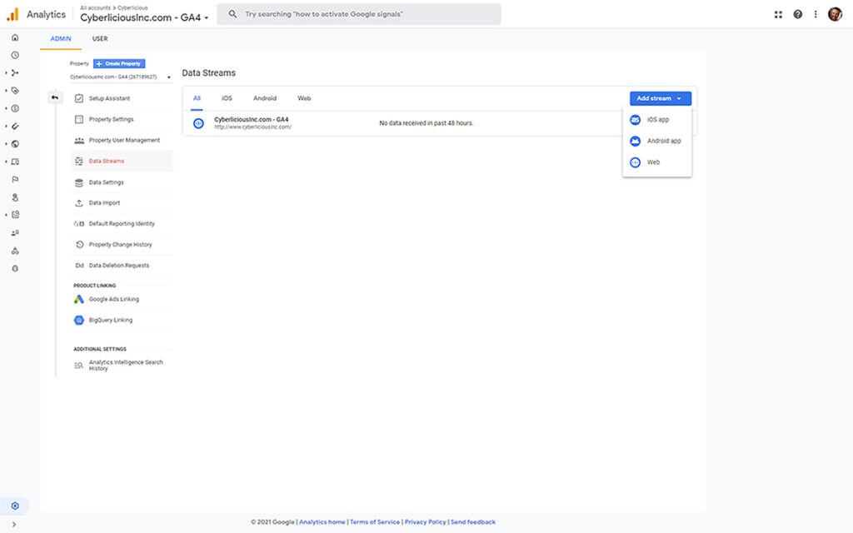Open the Analysis hub icon in the sidebar
Image resolution: width=853 pixels, height=533 pixels.
pos(15,215)
